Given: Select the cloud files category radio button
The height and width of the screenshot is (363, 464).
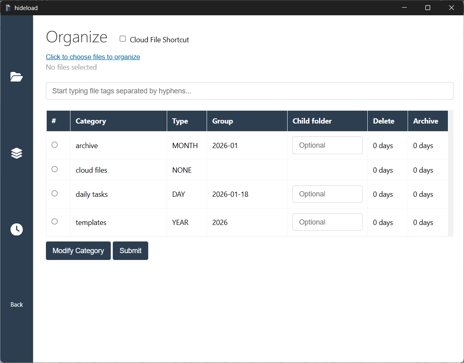Looking at the screenshot, I should pos(54,169).
